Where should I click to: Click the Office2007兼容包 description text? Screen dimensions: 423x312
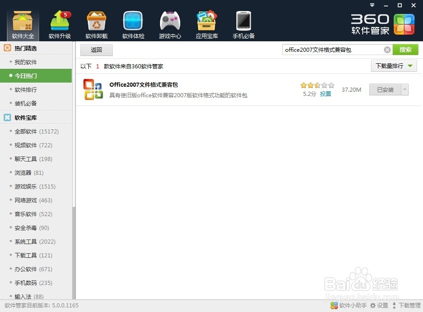tap(178, 95)
